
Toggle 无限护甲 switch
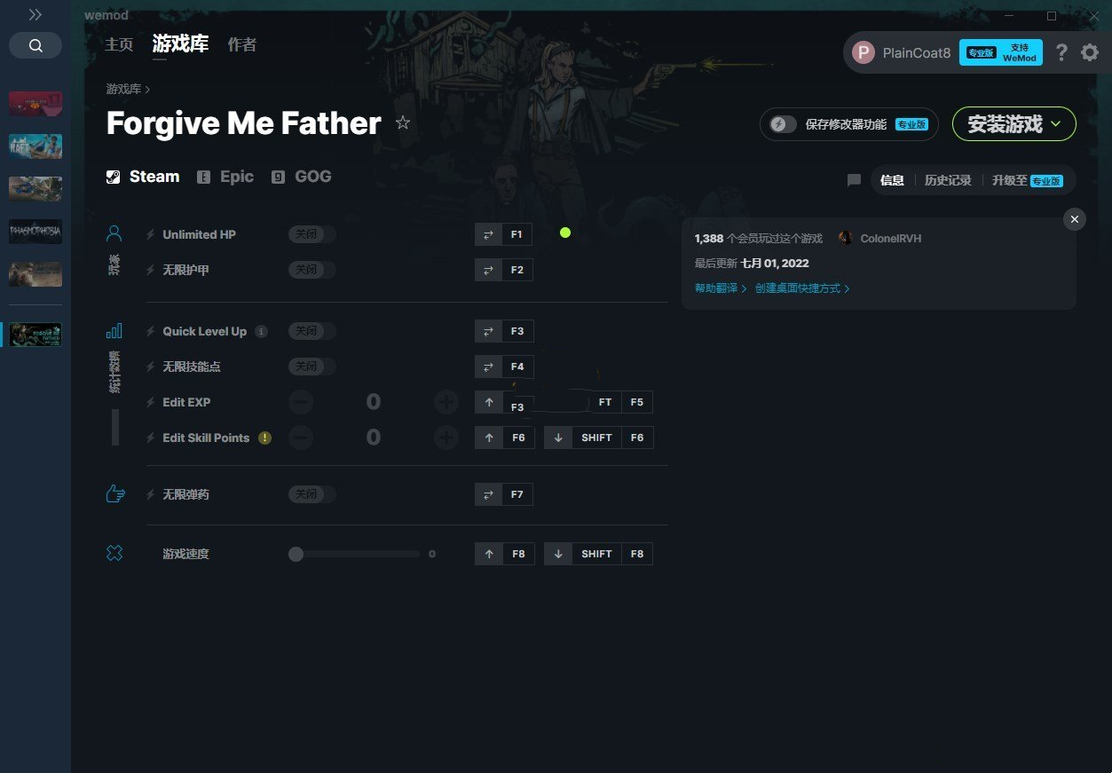pos(312,270)
